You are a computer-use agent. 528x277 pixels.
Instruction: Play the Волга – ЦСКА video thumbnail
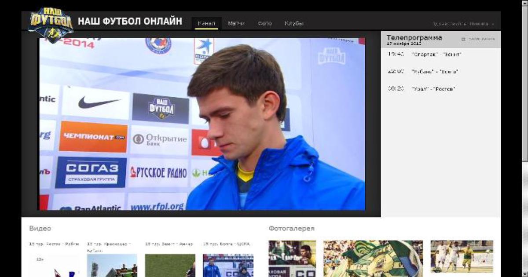click(228, 265)
